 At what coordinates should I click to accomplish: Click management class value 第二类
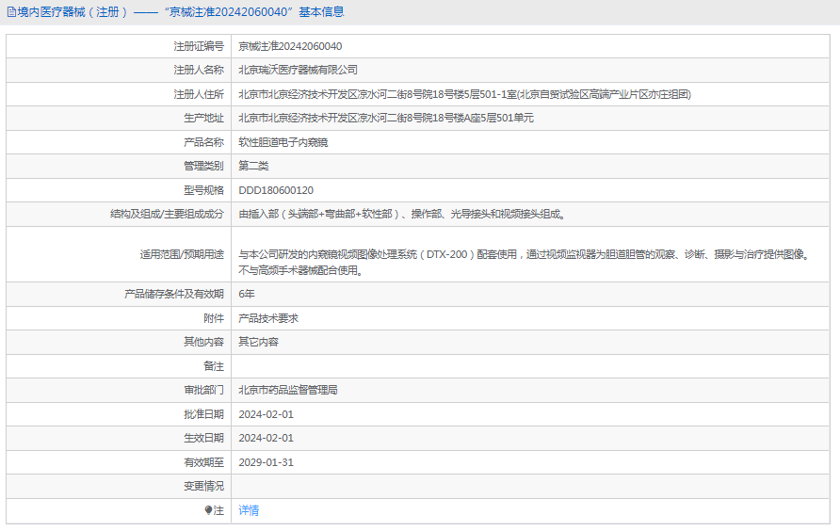(x=253, y=166)
